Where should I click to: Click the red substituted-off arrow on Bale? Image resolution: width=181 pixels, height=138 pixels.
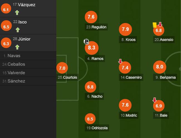coord(155,100)
